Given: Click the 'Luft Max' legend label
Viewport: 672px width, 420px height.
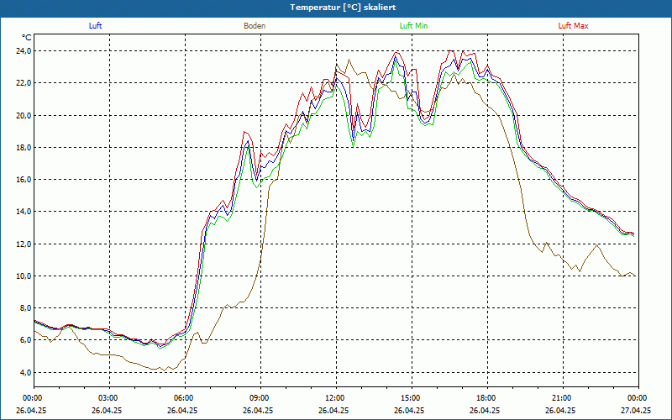Looking at the screenshot, I should (573, 26).
